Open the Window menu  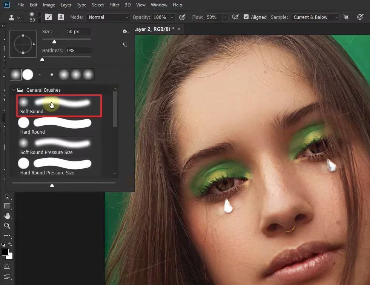pos(159,5)
